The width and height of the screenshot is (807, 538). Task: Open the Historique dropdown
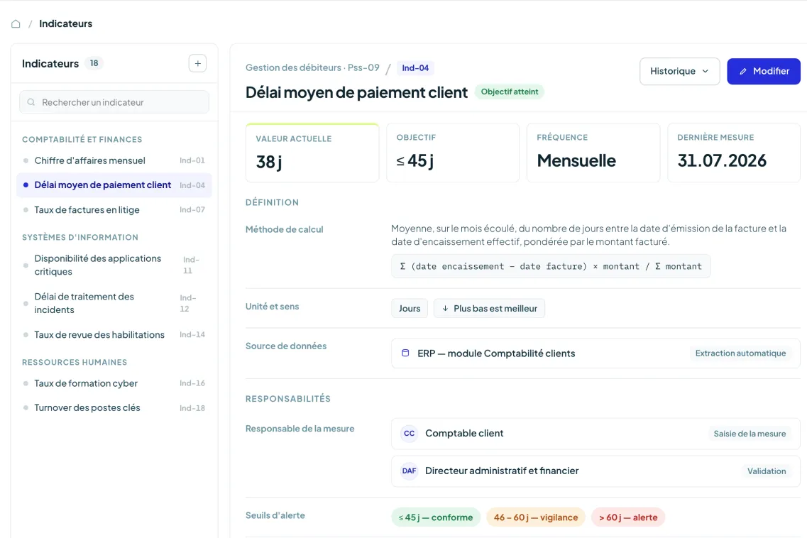679,71
